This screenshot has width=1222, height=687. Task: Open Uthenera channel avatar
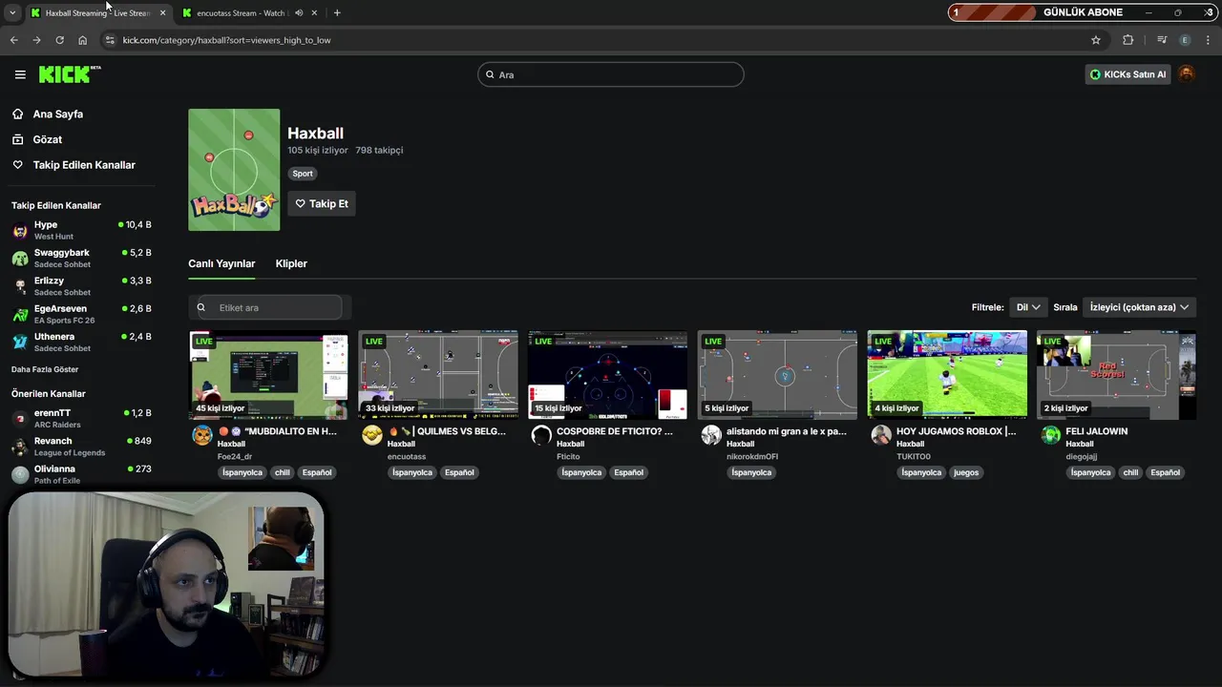pos(20,342)
